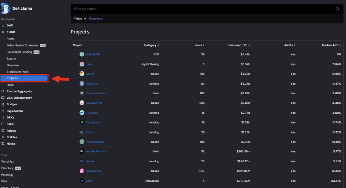346x188 pixels.
Task: Open Leveraged Lending in sidebar
Action: (x=19, y=52)
